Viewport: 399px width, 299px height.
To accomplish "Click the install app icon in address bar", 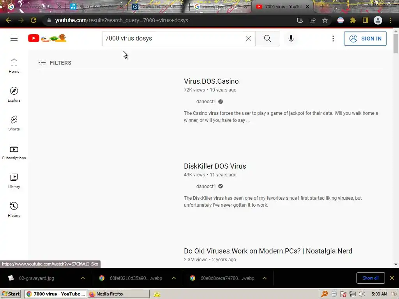I will click(300, 20).
